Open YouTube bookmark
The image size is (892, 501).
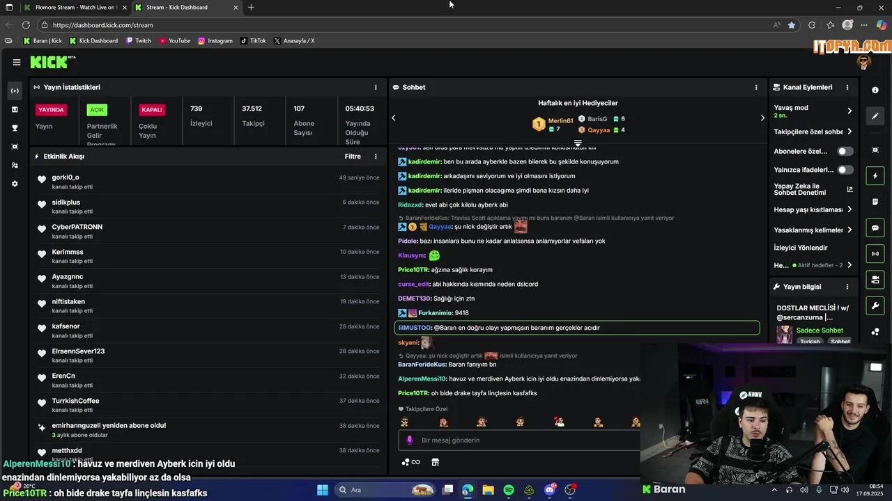pos(174,41)
